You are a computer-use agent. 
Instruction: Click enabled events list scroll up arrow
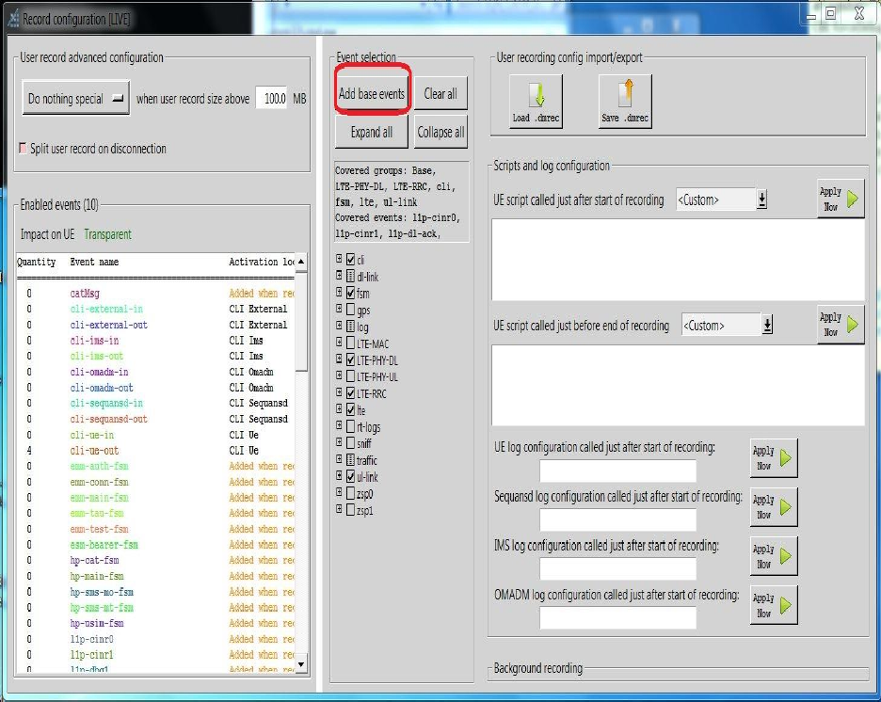point(301,262)
